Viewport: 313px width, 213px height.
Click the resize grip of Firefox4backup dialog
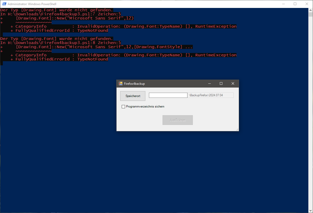(237, 130)
